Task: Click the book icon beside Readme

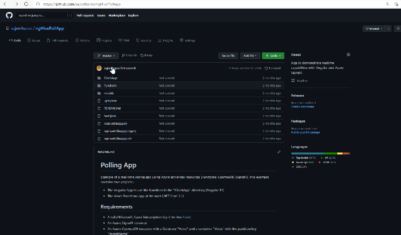Action: pos(293,81)
